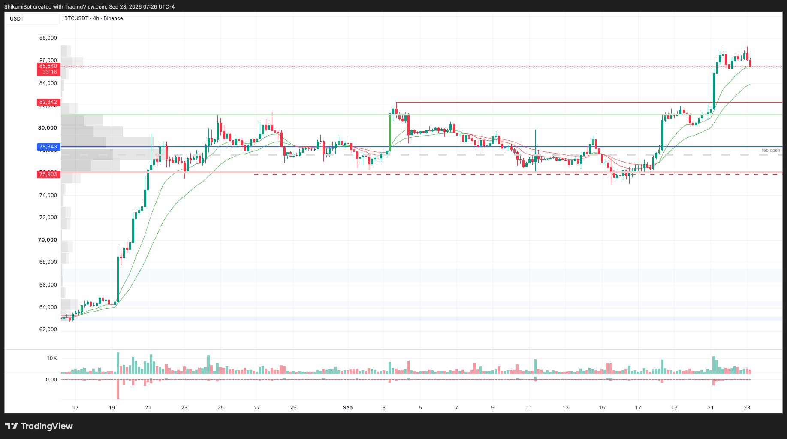Open the USDT currency selector box

(x=32, y=19)
